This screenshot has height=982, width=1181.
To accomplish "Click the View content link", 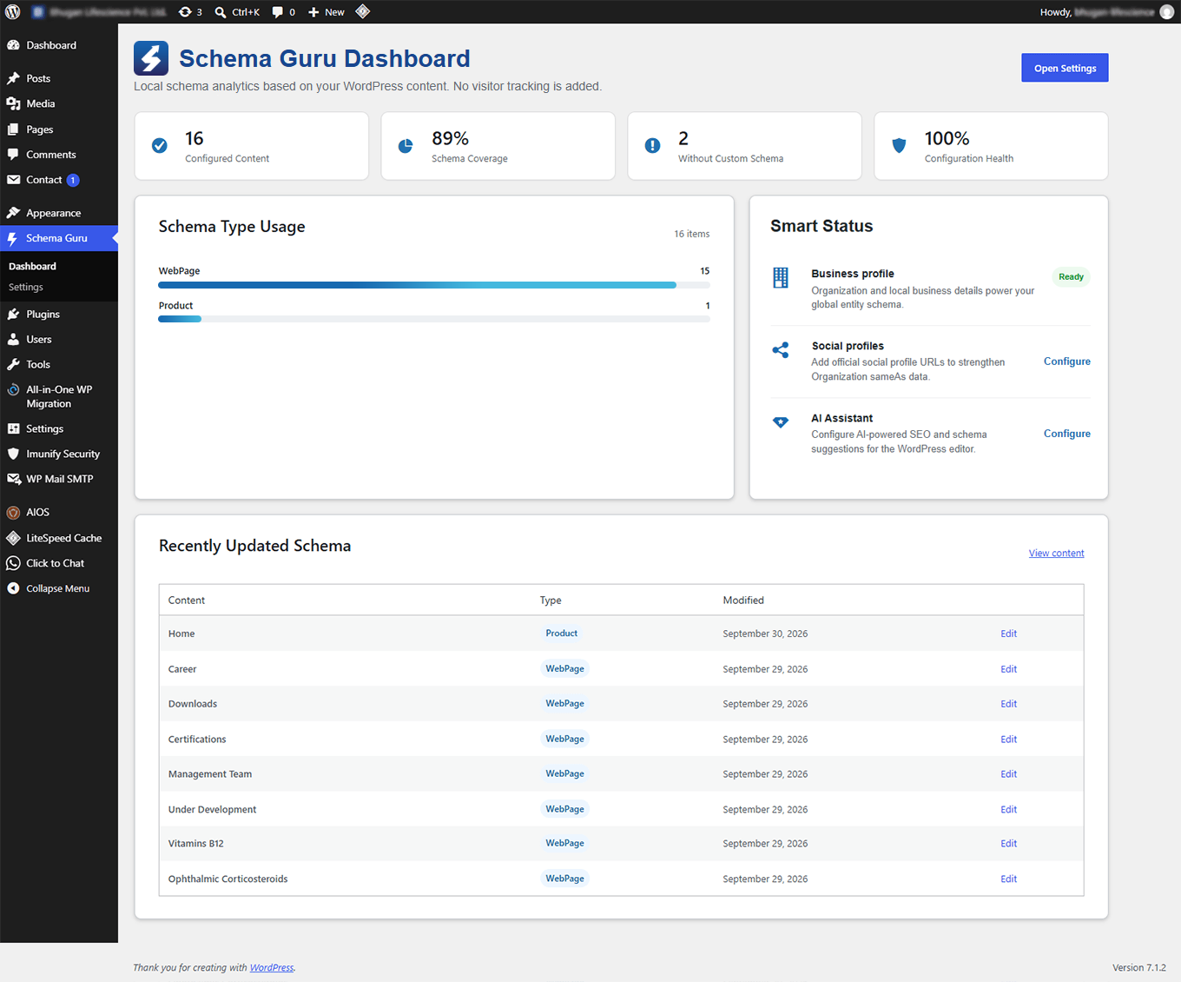I will 1057,553.
